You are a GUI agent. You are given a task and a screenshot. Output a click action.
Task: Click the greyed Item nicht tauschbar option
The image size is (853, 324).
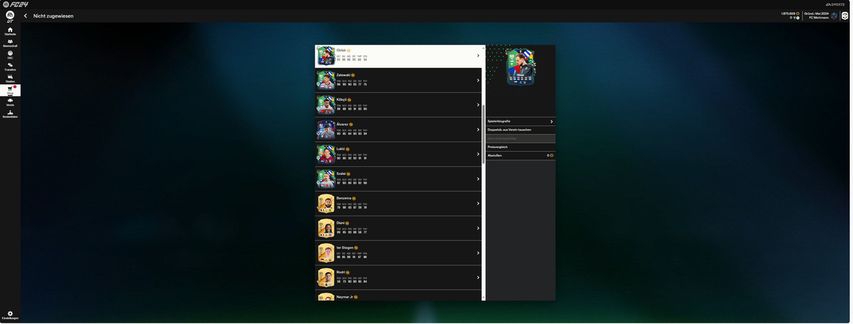tap(520, 138)
